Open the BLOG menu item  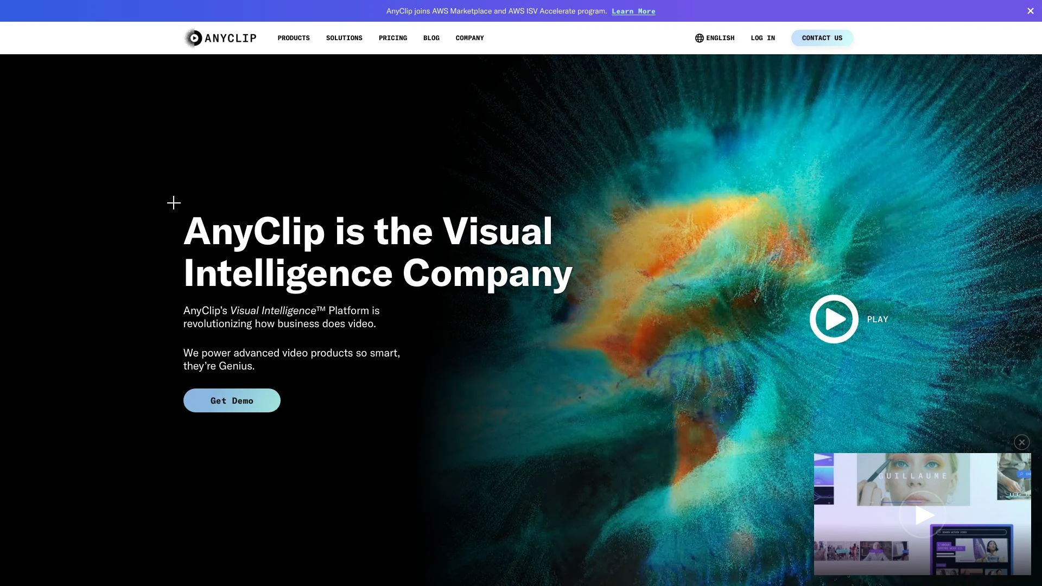(431, 37)
